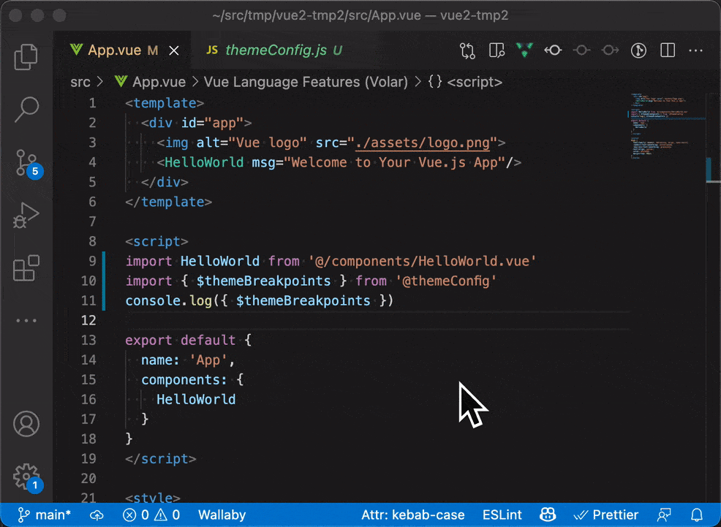Click the Wallaby status bar item
This screenshot has width=721, height=527.
(x=222, y=515)
